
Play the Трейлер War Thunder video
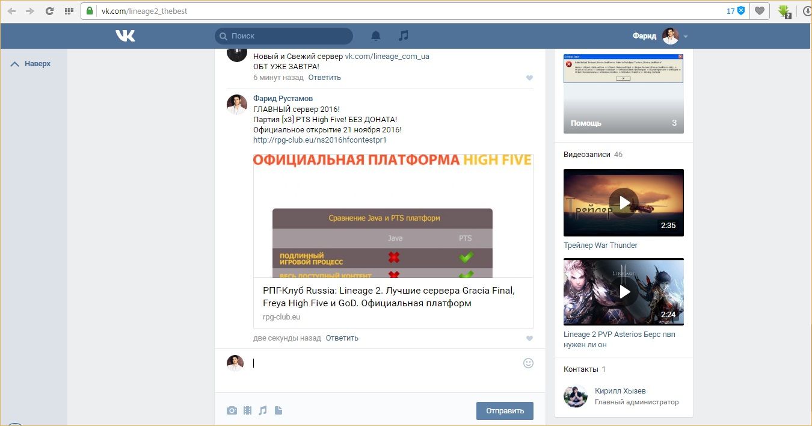(624, 203)
